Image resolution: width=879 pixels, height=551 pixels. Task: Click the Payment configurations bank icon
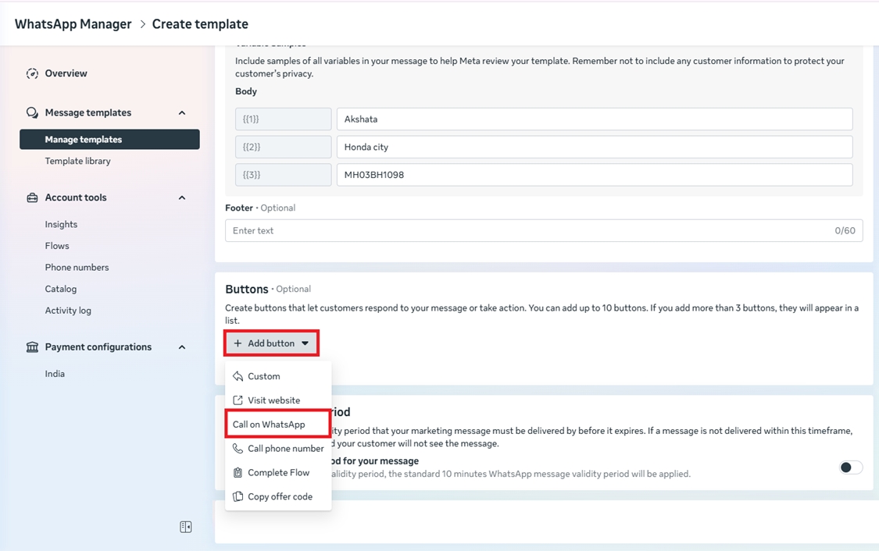pyautogui.click(x=32, y=347)
